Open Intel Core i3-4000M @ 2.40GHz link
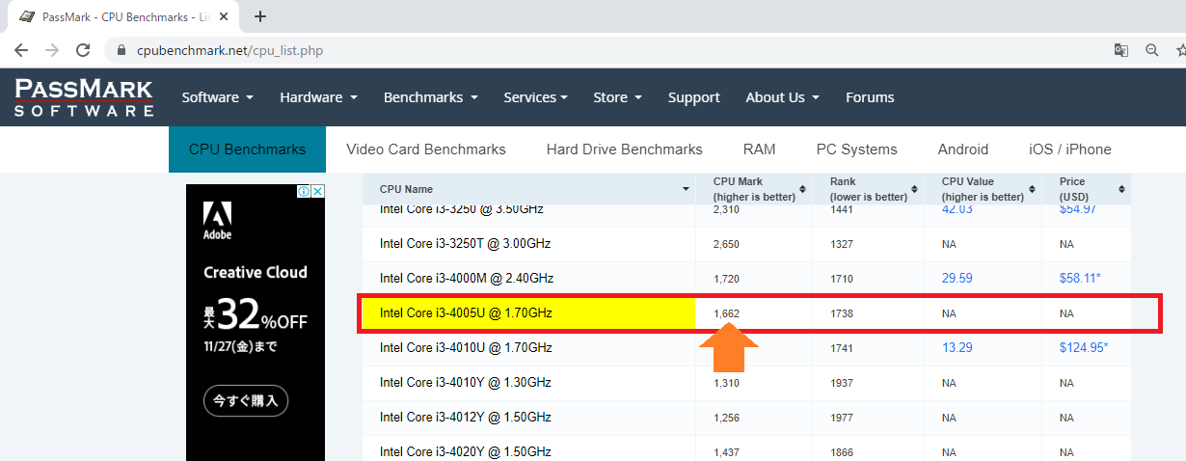 point(467,279)
